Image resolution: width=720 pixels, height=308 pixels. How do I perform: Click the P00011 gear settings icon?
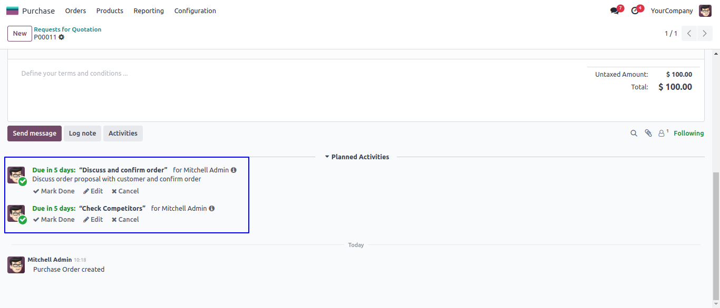pyautogui.click(x=62, y=37)
